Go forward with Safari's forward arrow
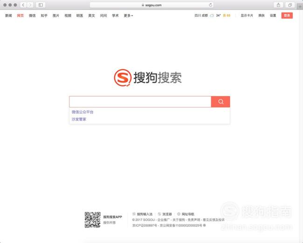This screenshot has width=303, height=243. [x=30, y=5]
